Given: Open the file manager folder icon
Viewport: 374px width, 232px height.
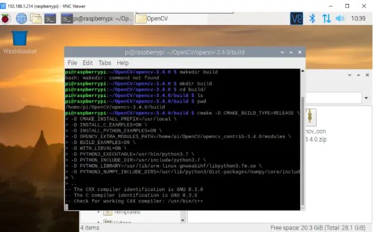Looking at the screenshot, I should tap(36, 19).
